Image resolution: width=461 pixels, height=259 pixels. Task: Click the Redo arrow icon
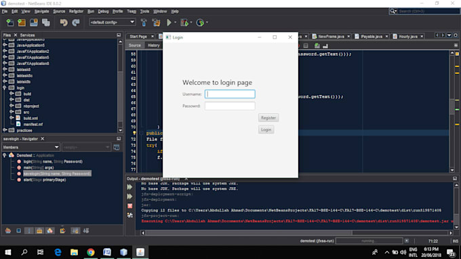(x=76, y=22)
